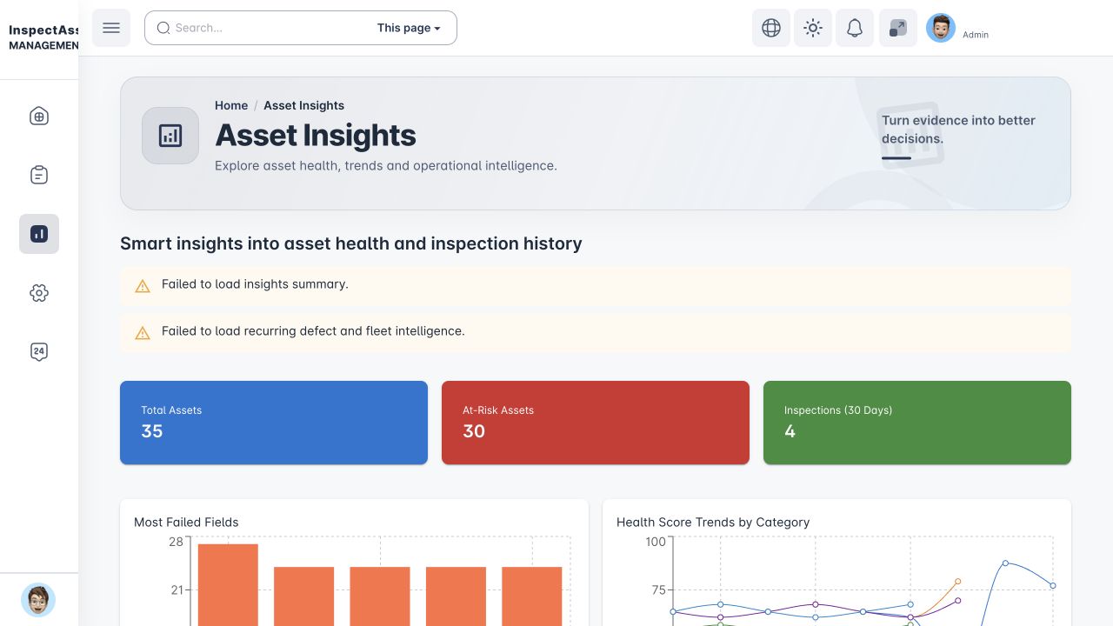
Task: Click 'Health Score Trends by Category' chart title
Action: click(713, 523)
